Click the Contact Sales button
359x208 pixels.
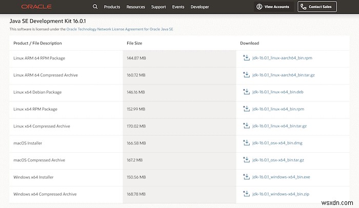[317, 7]
